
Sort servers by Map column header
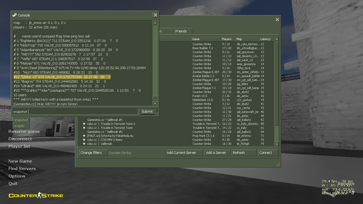tap(247, 39)
